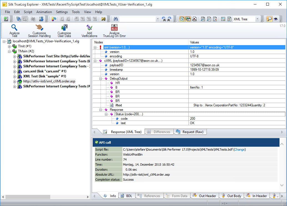Click the binoculars Find icon in toolbar
Screen dimensions: 287x206
(x=116, y=19)
